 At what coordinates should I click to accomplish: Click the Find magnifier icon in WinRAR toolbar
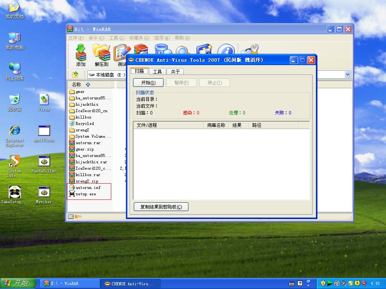tap(183, 50)
